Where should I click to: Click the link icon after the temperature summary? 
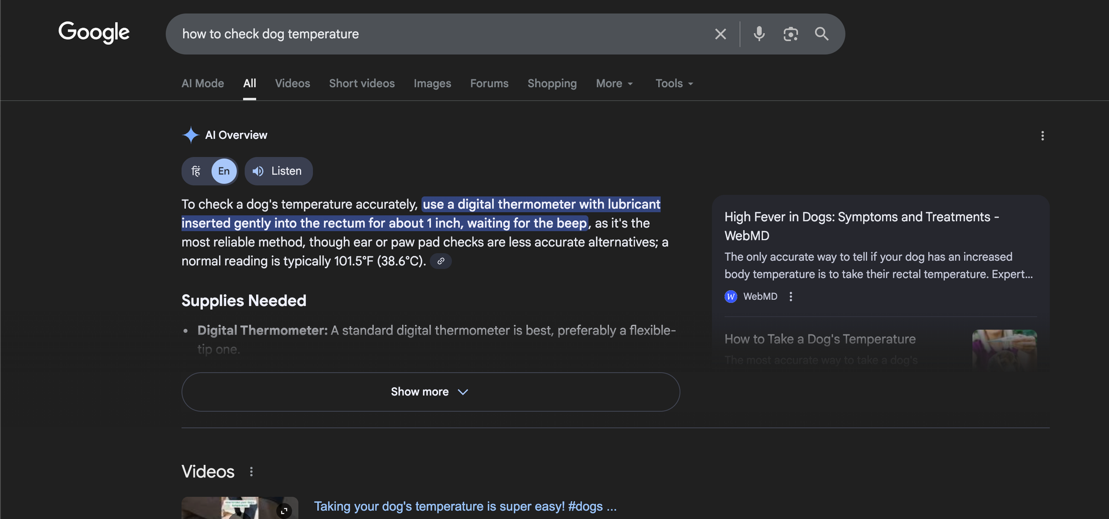[x=441, y=261]
